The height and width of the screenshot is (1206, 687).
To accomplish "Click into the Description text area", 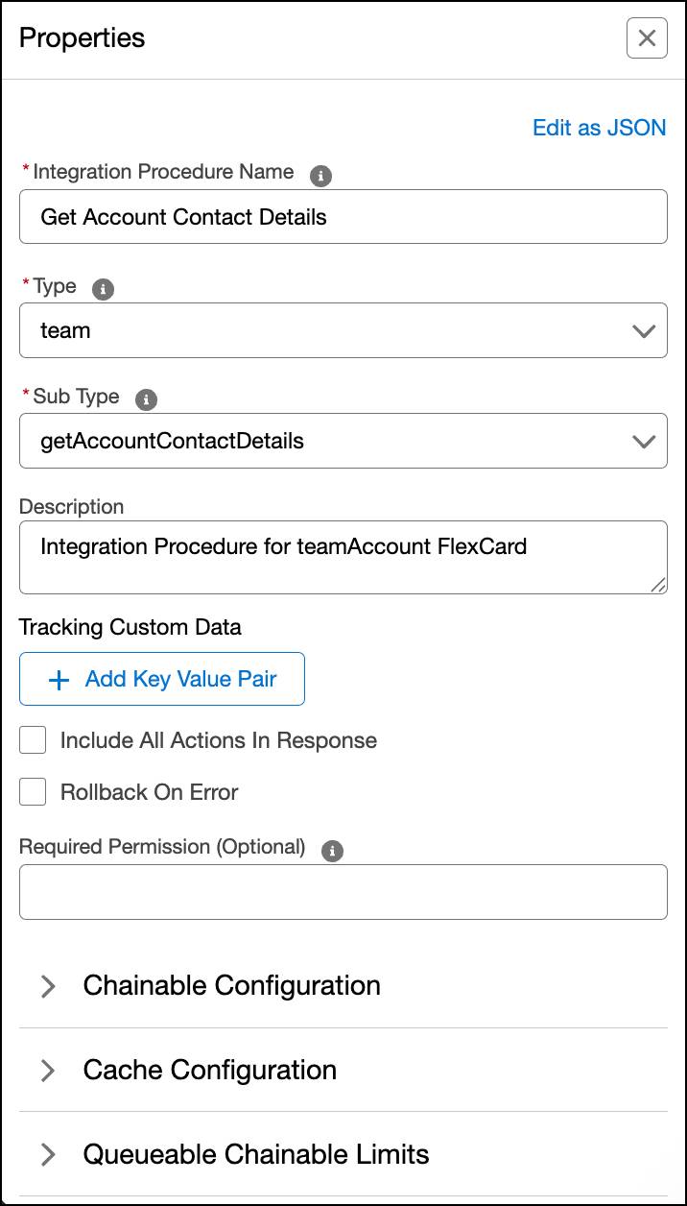I will click(343, 557).
